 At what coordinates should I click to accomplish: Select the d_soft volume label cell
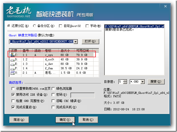click(49, 59)
